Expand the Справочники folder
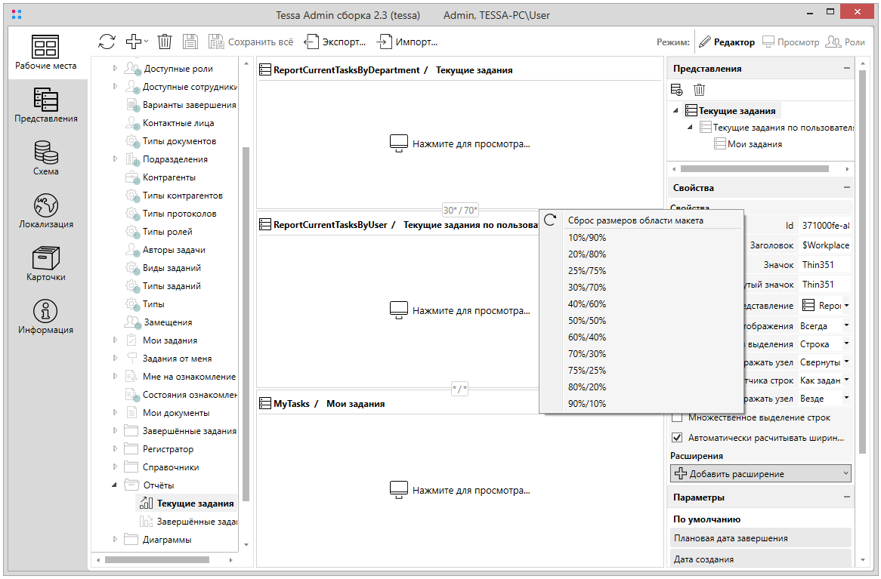Image resolution: width=881 pixels, height=579 pixels. pyautogui.click(x=115, y=467)
